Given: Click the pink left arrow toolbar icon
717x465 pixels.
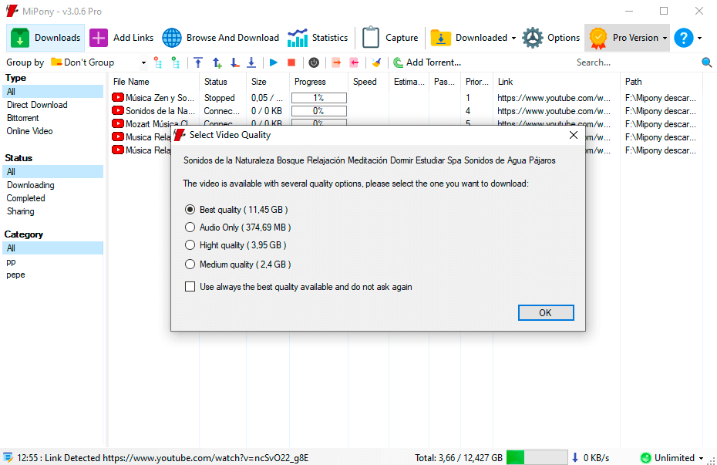Looking at the screenshot, I should [354, 62].
